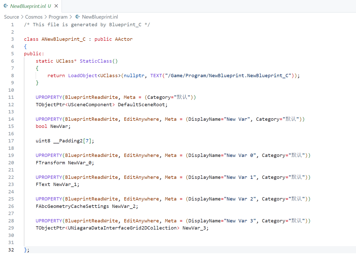Image resolution: width=356 pixels, height=254 pixels.
Task: Click breadcrumb chevron after Cosmos
Action: coord(46,17)
